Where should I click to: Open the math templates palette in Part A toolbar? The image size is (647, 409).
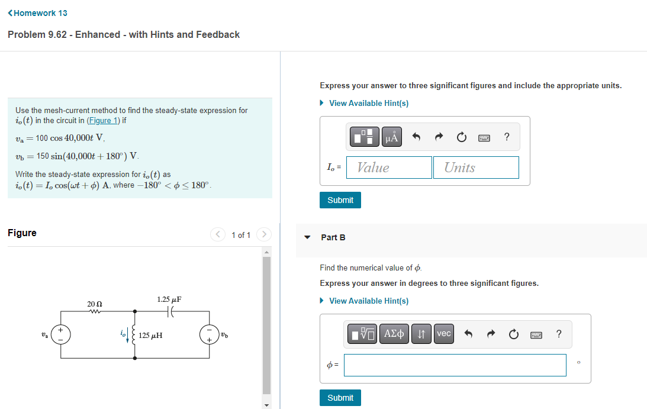(x=364, y=136)
